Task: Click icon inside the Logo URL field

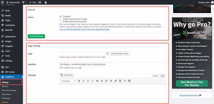Action: [108, 53]
